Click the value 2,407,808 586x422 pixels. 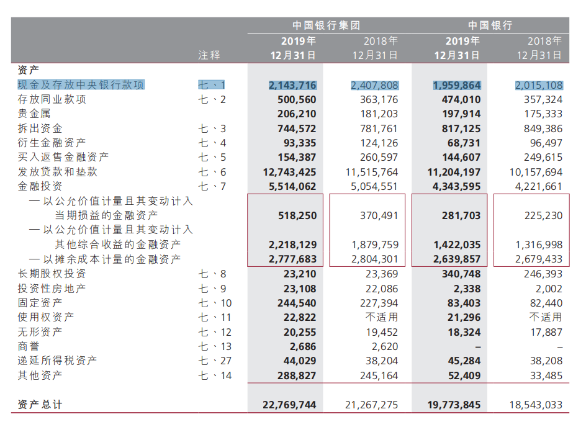pos(374,86)
